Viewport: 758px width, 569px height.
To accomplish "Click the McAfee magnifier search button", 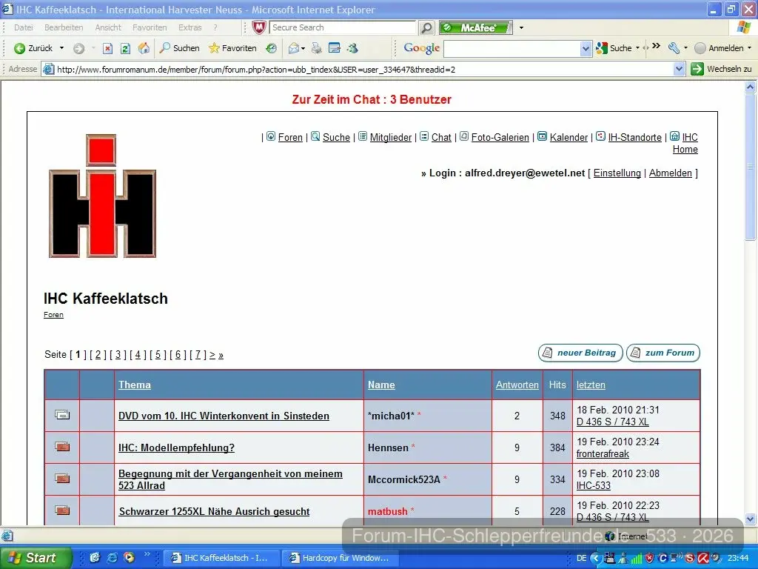I will click(x=426, y=27).
